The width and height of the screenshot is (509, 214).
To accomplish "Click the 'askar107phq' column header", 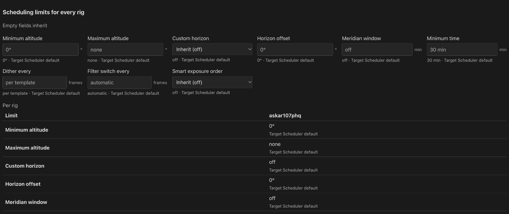I will pos(285,116).
